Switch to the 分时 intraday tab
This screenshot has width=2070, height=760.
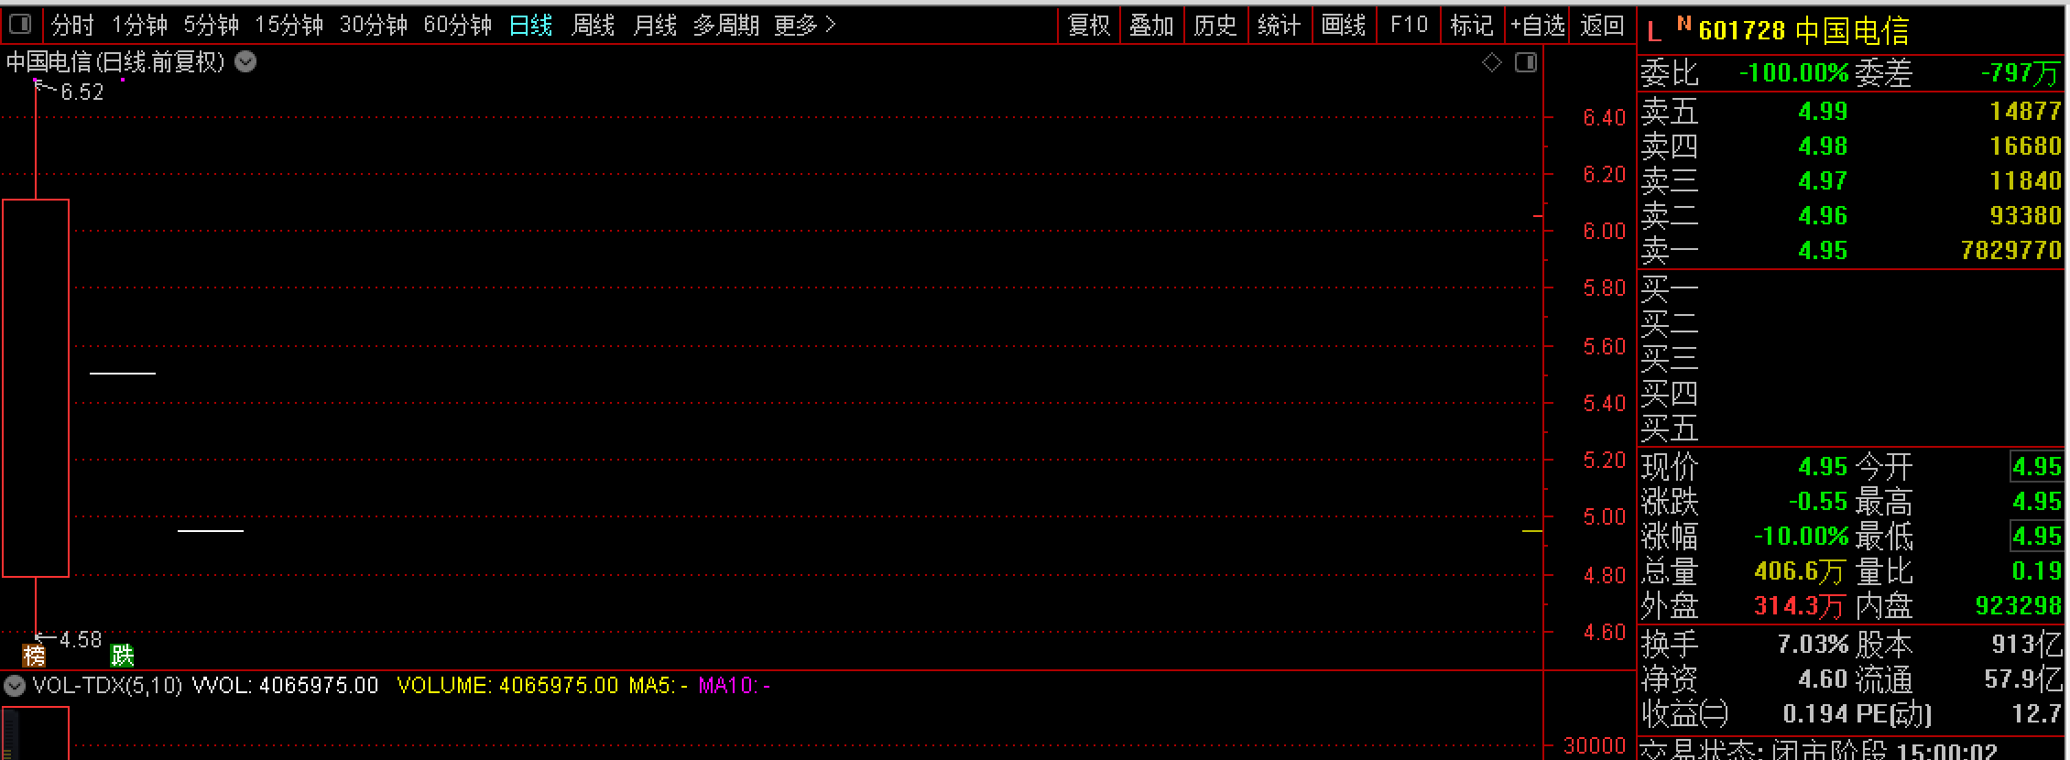click(x=72, y=25)
